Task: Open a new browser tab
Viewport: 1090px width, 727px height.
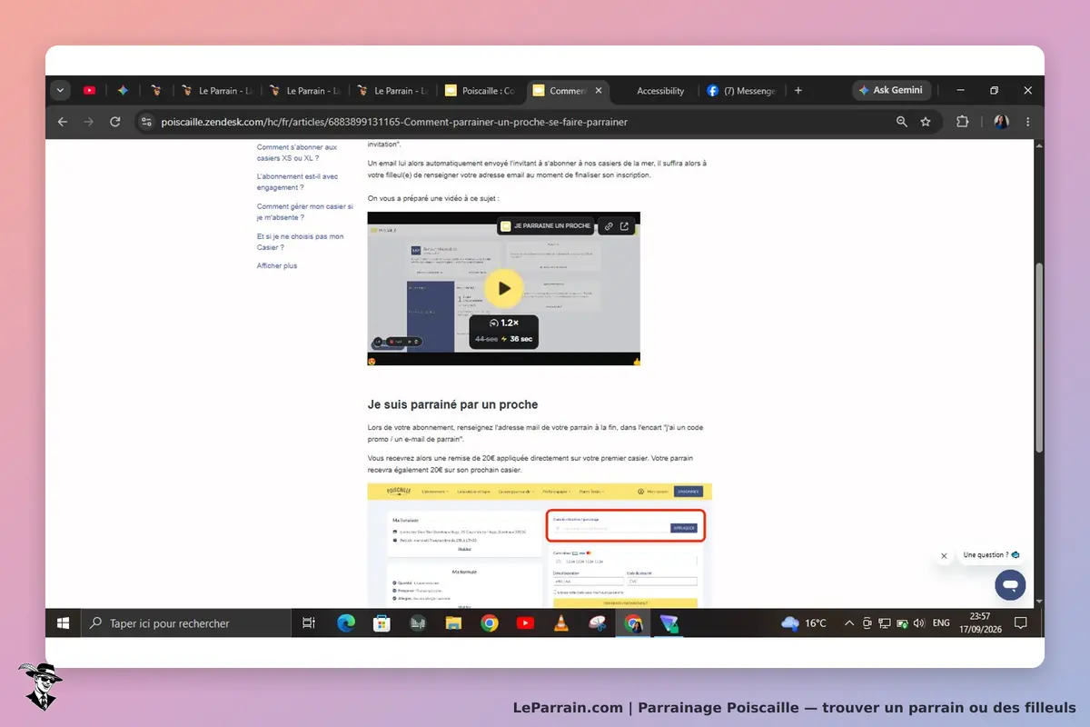Action: point(798,91)
